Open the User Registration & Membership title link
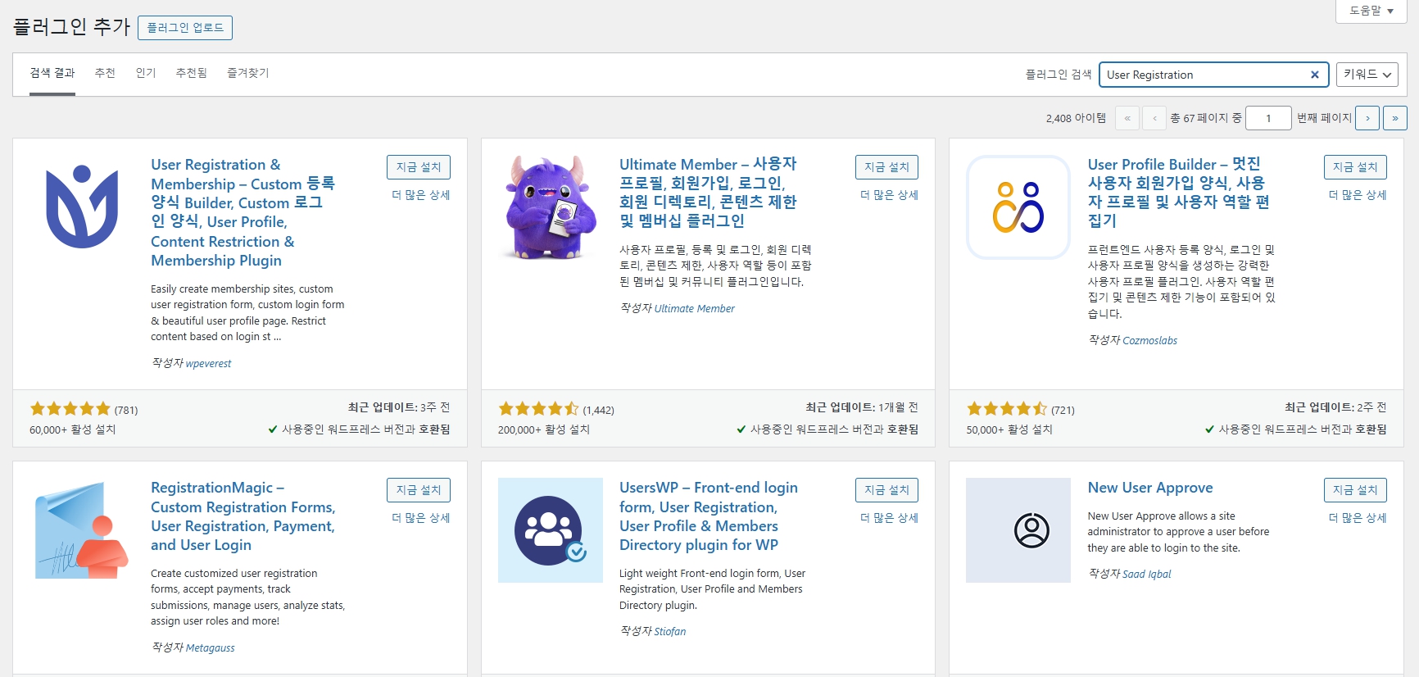The image size is (1419, 677). click(x=243, y=212)
